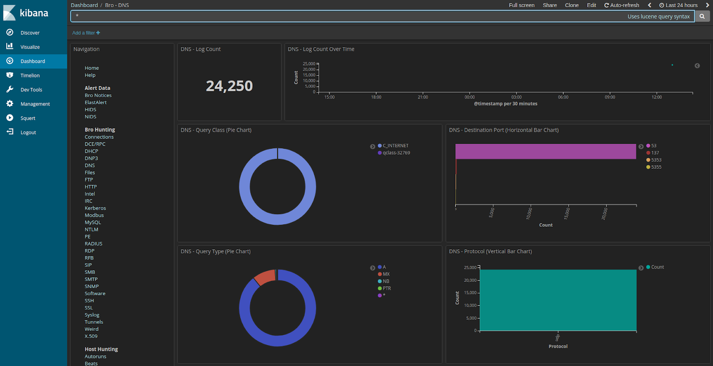Open Kerberos dashboard link
713x366 pixels.
95,208
